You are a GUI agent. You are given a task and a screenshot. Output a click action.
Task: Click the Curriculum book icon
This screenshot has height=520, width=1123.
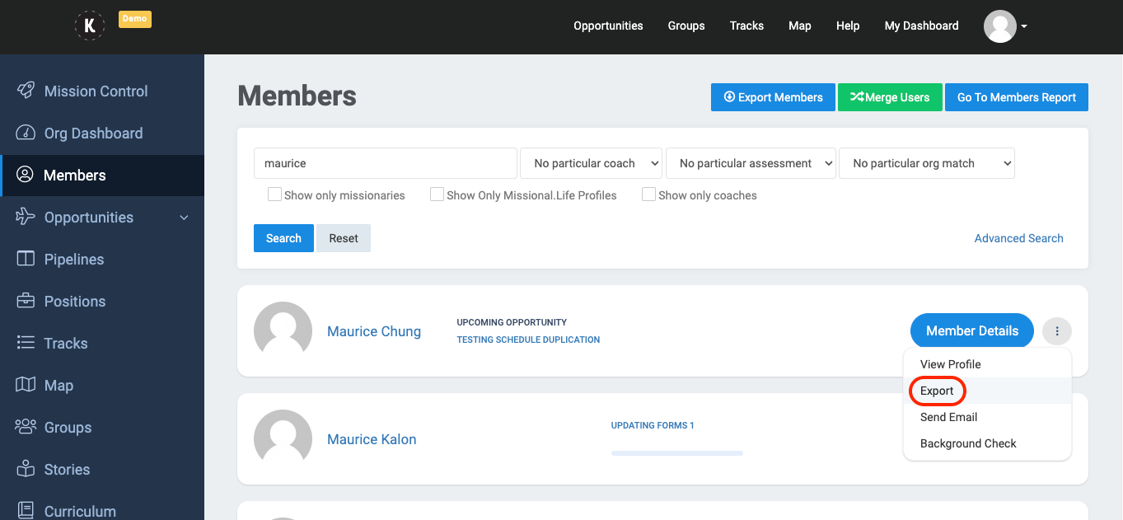click(26, 511)
